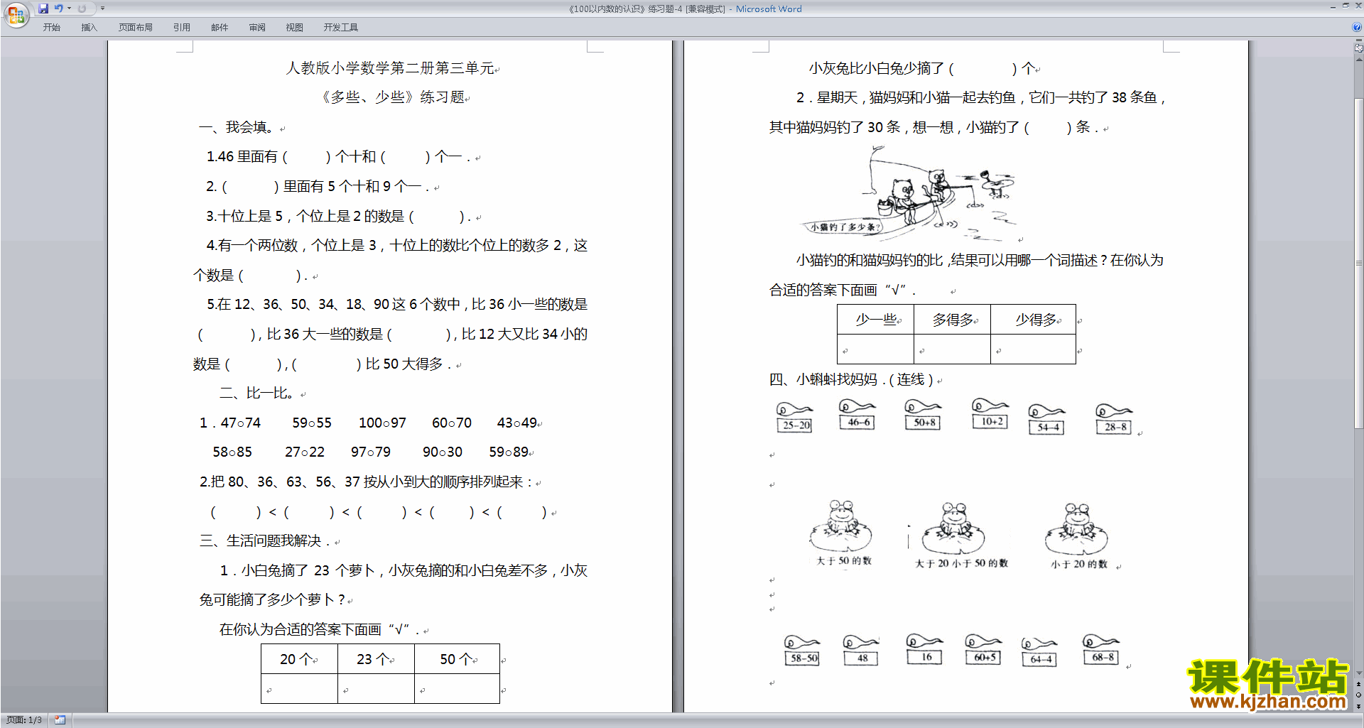
Task: Open the 邮件 ribbon tab
Action: (x=220, y=28)
